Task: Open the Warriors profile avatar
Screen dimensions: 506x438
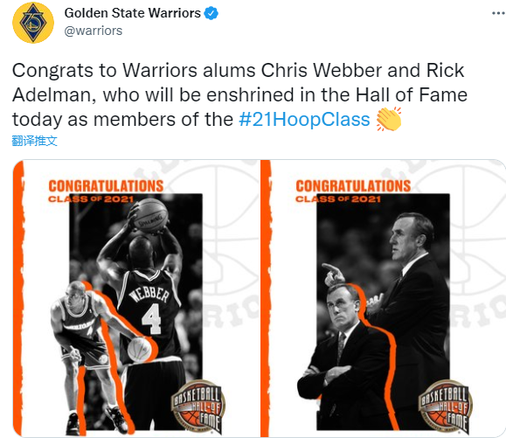Action: (x=33, y=22)
